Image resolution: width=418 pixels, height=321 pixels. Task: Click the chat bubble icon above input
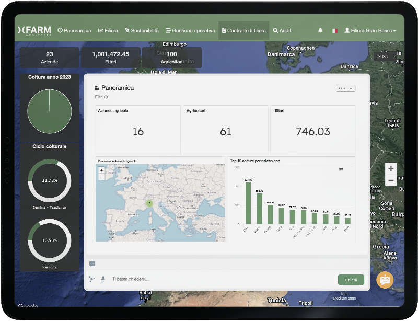tap(92, 264)
